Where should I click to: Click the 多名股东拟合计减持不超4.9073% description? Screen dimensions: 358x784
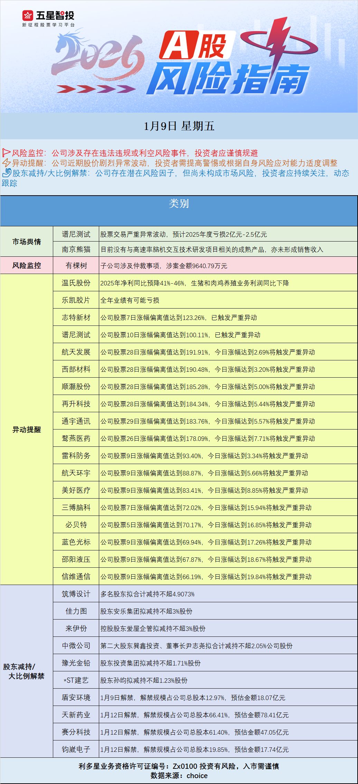(148, 594)
